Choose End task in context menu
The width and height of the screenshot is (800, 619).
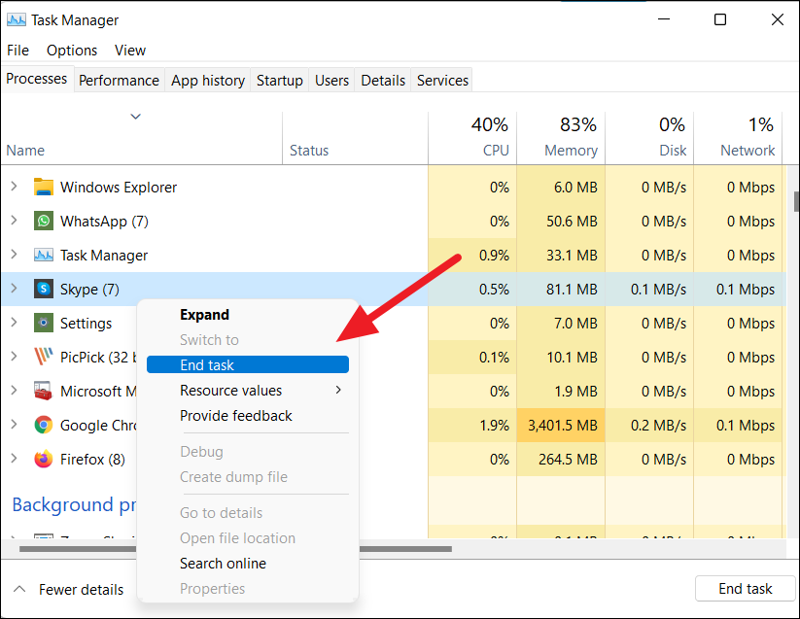tap(248, 364)
